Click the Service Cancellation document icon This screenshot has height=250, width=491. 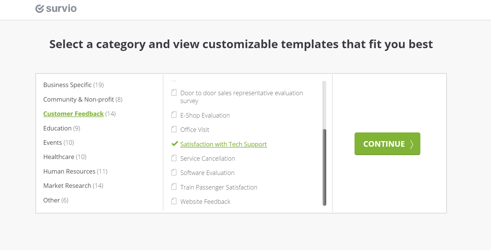click(174, 158)
